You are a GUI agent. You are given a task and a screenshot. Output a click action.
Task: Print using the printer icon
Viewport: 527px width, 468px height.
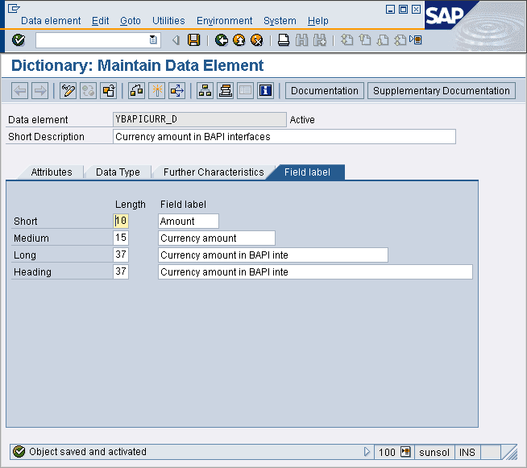click(x=284, y=40)
